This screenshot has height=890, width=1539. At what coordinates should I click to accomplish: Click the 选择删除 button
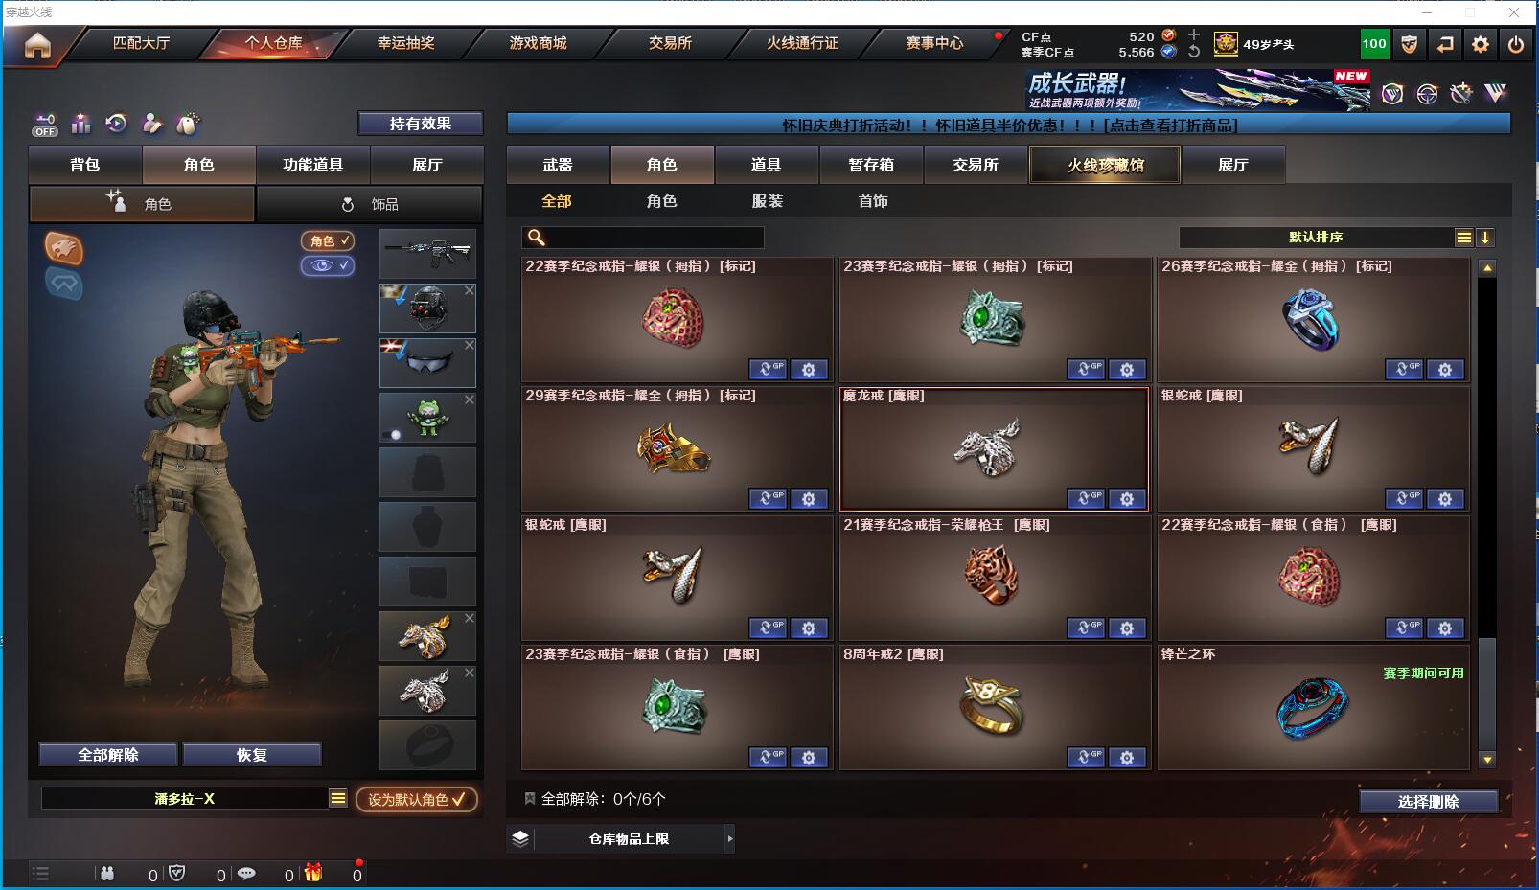coord(1428,802)
